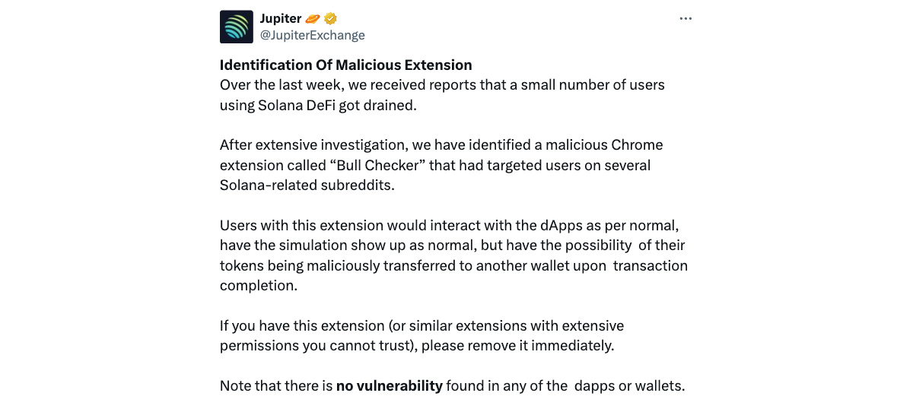Screen dimensions: 913x412
Task: Click the bold words no vulnerability
Action: [390, 386]
